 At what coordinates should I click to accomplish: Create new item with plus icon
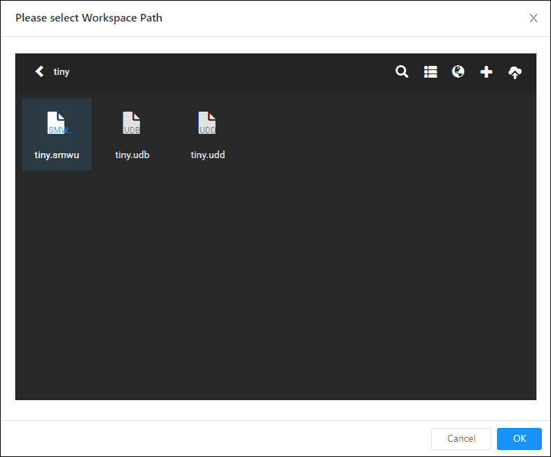tap(487, 71)
